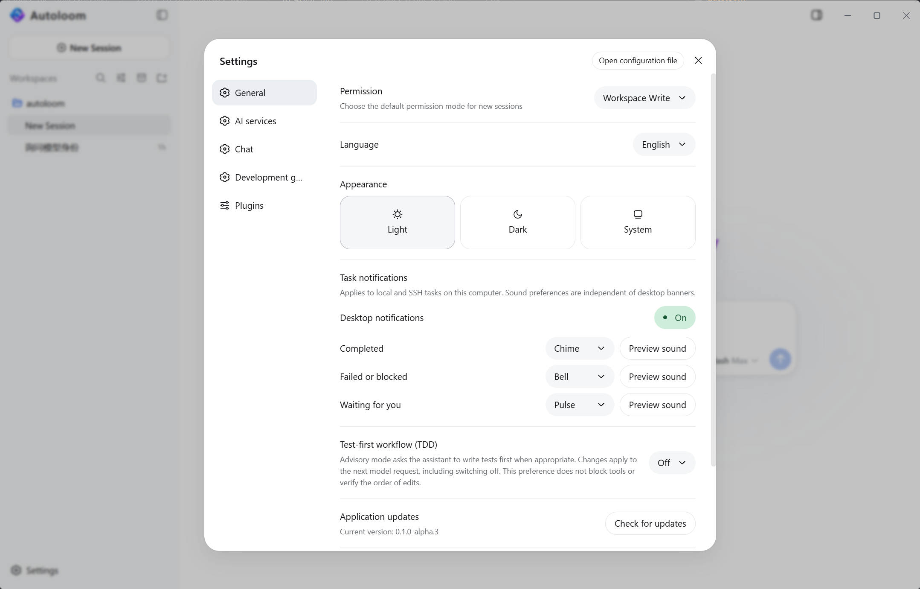Switch to the Chat settings tab
Screen dimensions: 920x589
pyautogui.click(x=264, y=149)
